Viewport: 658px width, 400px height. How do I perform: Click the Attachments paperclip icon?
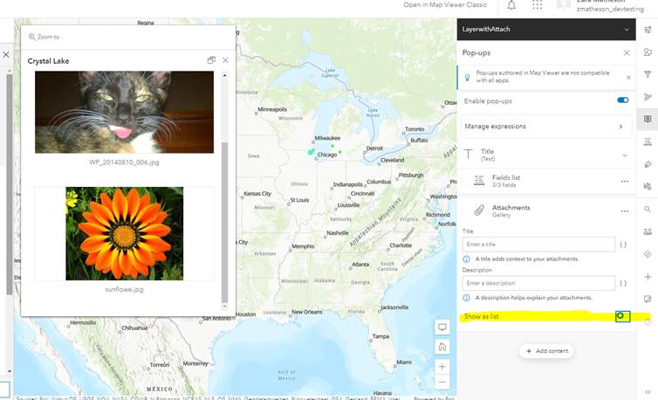click(x=479, y=210)
